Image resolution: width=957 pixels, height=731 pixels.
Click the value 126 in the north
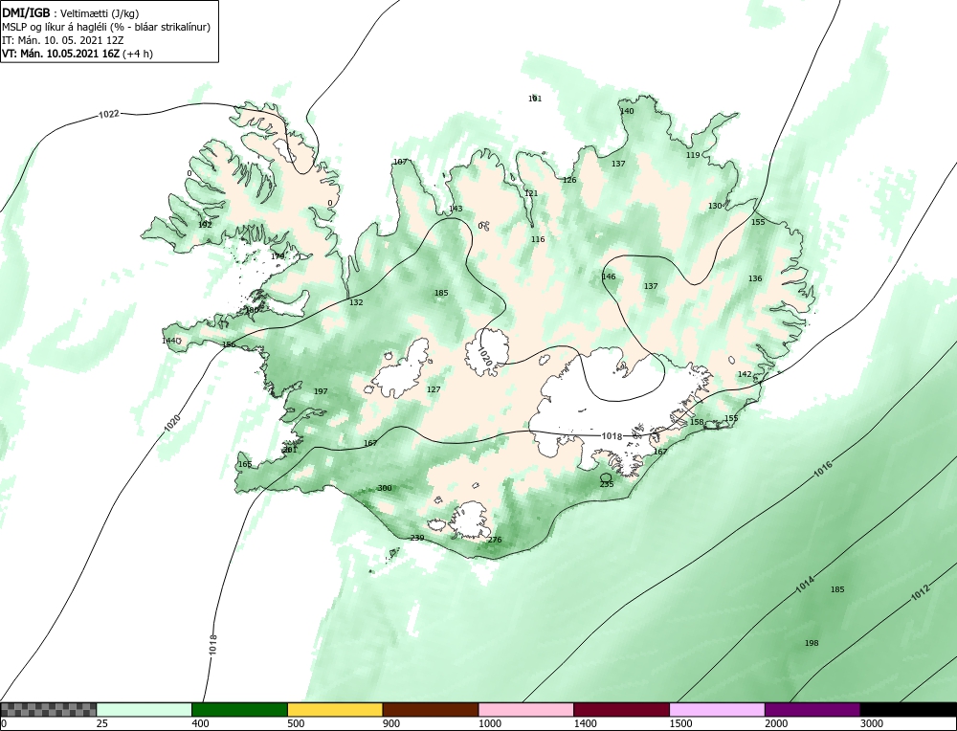(569, 180)
